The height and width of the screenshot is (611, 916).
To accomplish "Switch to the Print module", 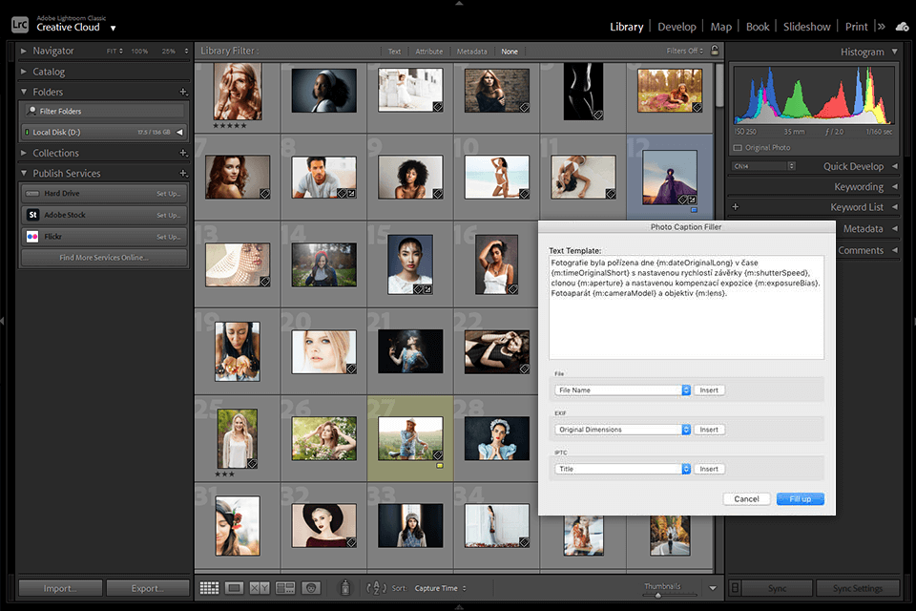I will click(x=857, y=27).
